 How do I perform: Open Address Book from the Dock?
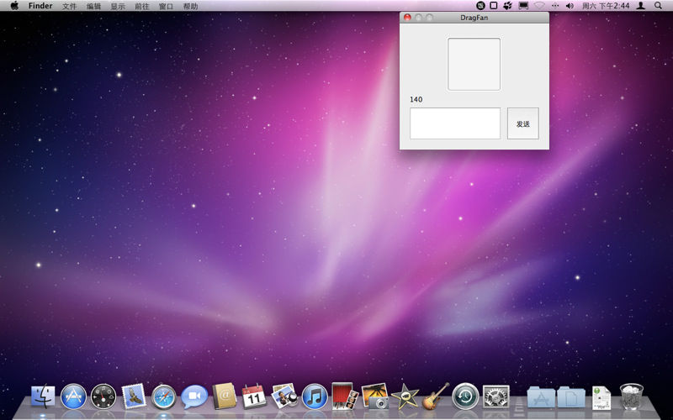pos(224,396)
